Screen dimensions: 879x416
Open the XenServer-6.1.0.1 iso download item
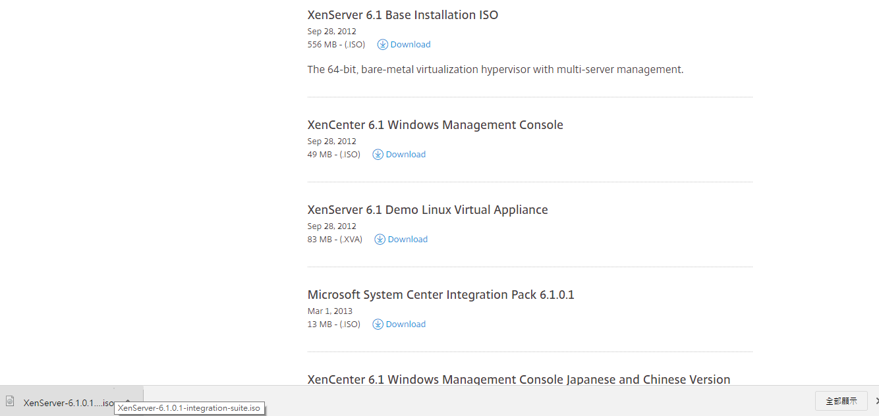(69, 403)
